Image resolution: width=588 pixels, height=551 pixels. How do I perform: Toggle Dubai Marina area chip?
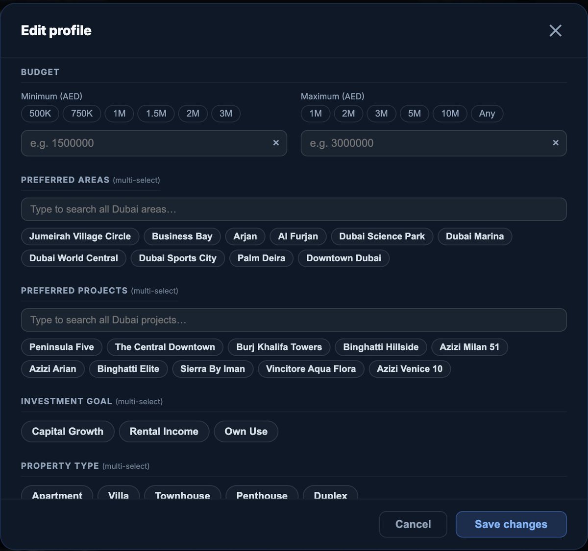pos(475,236)
